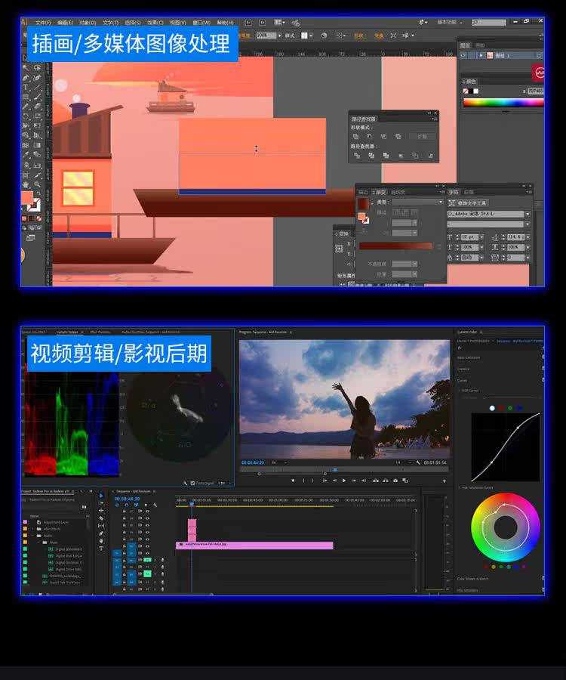Select the Hand tool in Premiere tools panel

101,541
